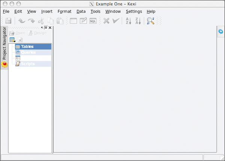Select the Scripts item in navigator tree
Screen dimensions: 225x161
(28, 64)
